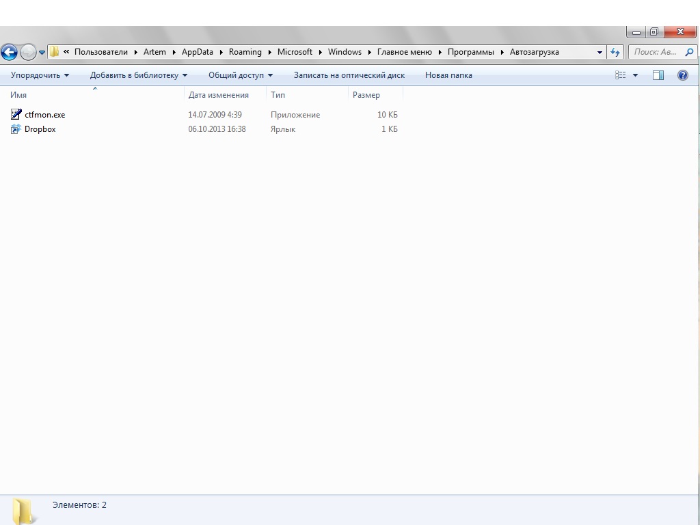Toggle the preview pane icon

coord(658,75)
